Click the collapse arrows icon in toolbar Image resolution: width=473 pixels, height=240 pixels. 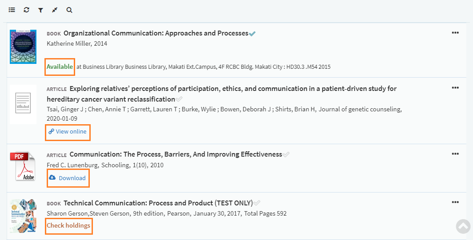pos(55,10)
